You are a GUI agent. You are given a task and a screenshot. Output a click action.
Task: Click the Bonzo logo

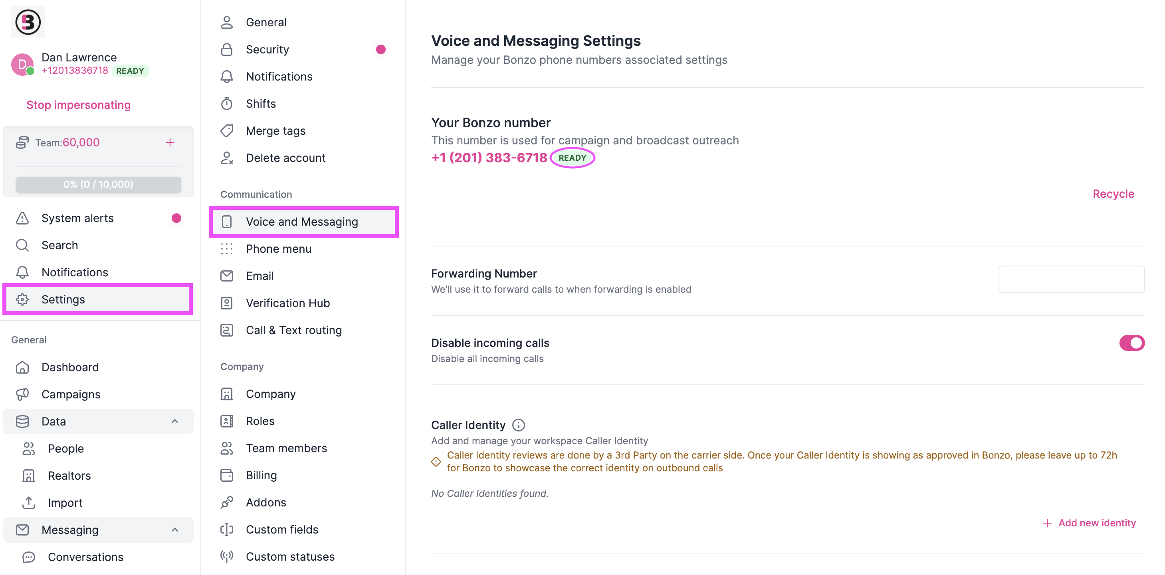point(28,21)
